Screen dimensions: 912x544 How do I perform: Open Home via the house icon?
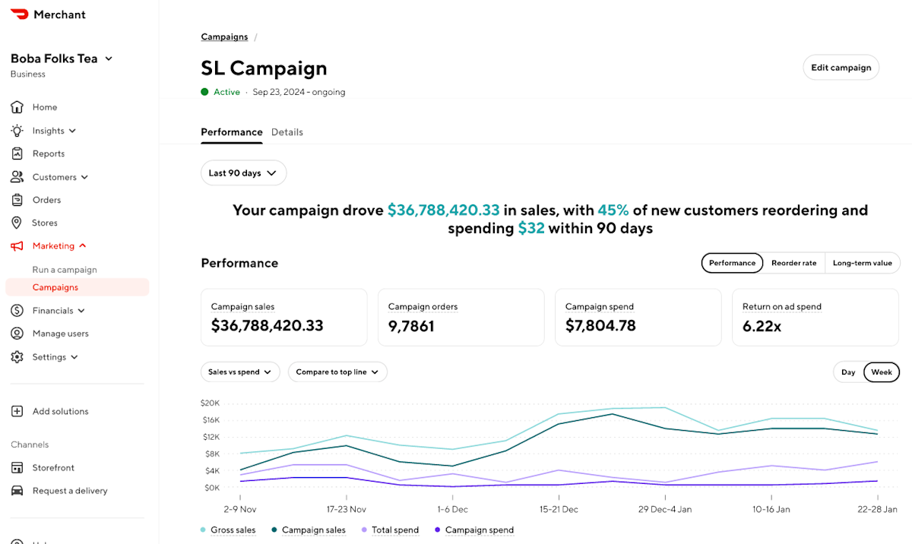(17, 107)
